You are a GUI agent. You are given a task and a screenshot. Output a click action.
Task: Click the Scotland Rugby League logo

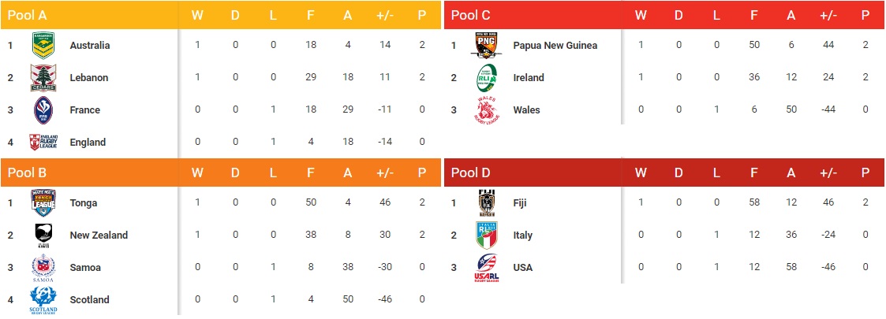pyautogui.click(x=43, y=300)
